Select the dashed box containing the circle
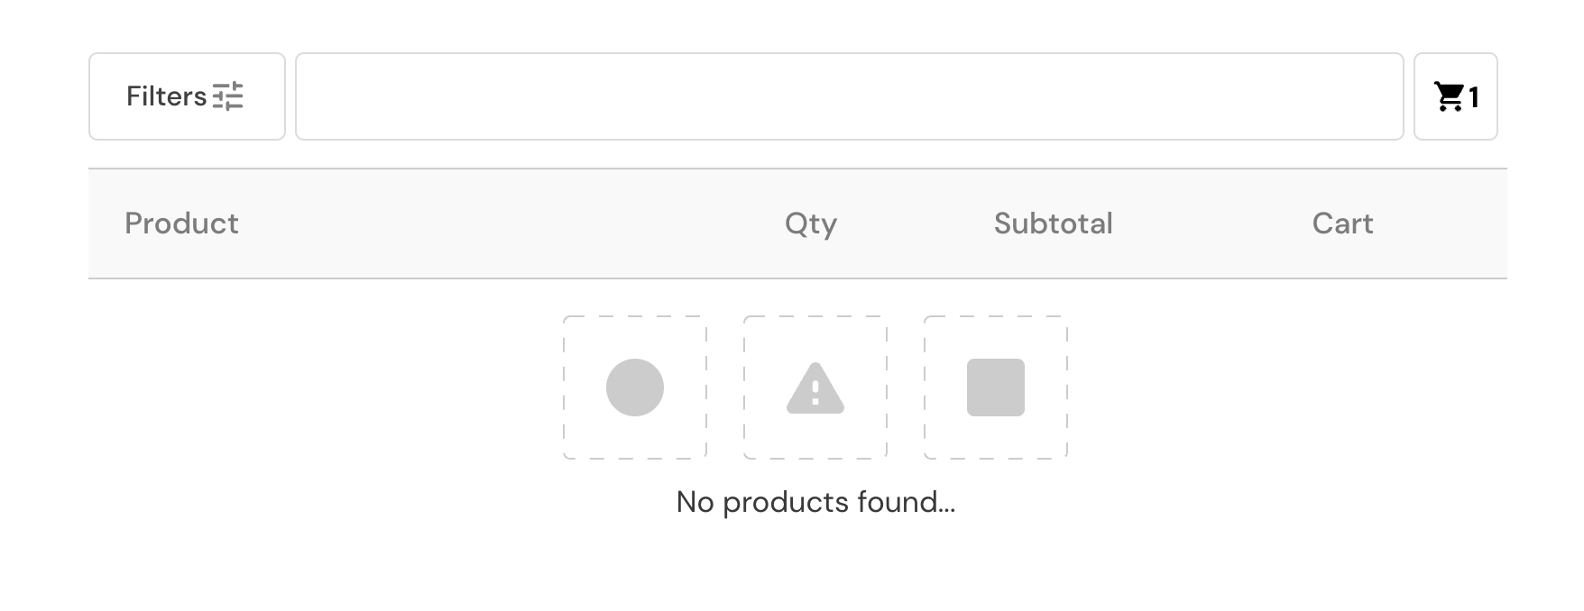This screenshot has height=611, width=1584. (x=635, y=388)
